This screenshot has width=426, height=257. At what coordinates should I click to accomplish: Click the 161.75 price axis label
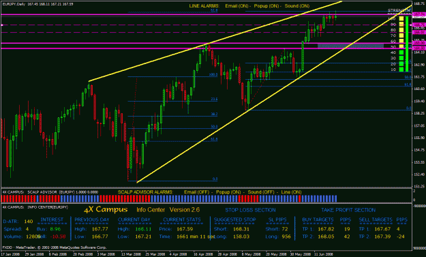419,77
